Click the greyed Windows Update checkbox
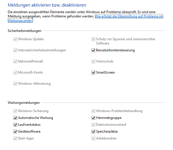 pyautogui.click(x=15, y=39)
